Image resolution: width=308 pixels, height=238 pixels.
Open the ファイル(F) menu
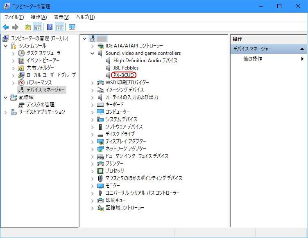coord(14,17)
